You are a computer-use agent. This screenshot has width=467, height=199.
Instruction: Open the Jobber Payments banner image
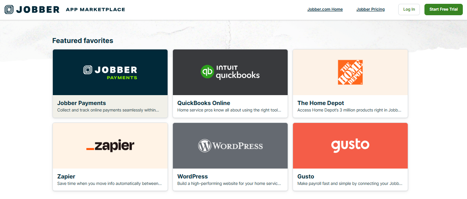pyautogui.click(x=110, y=72)
